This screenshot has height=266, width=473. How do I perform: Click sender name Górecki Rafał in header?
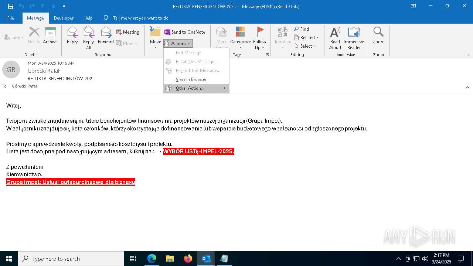click(x=44, y=71)
